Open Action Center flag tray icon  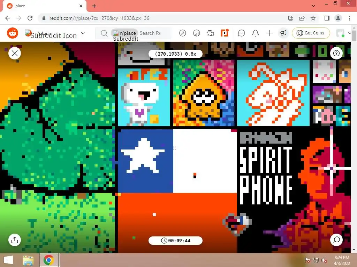pos(307,261)
